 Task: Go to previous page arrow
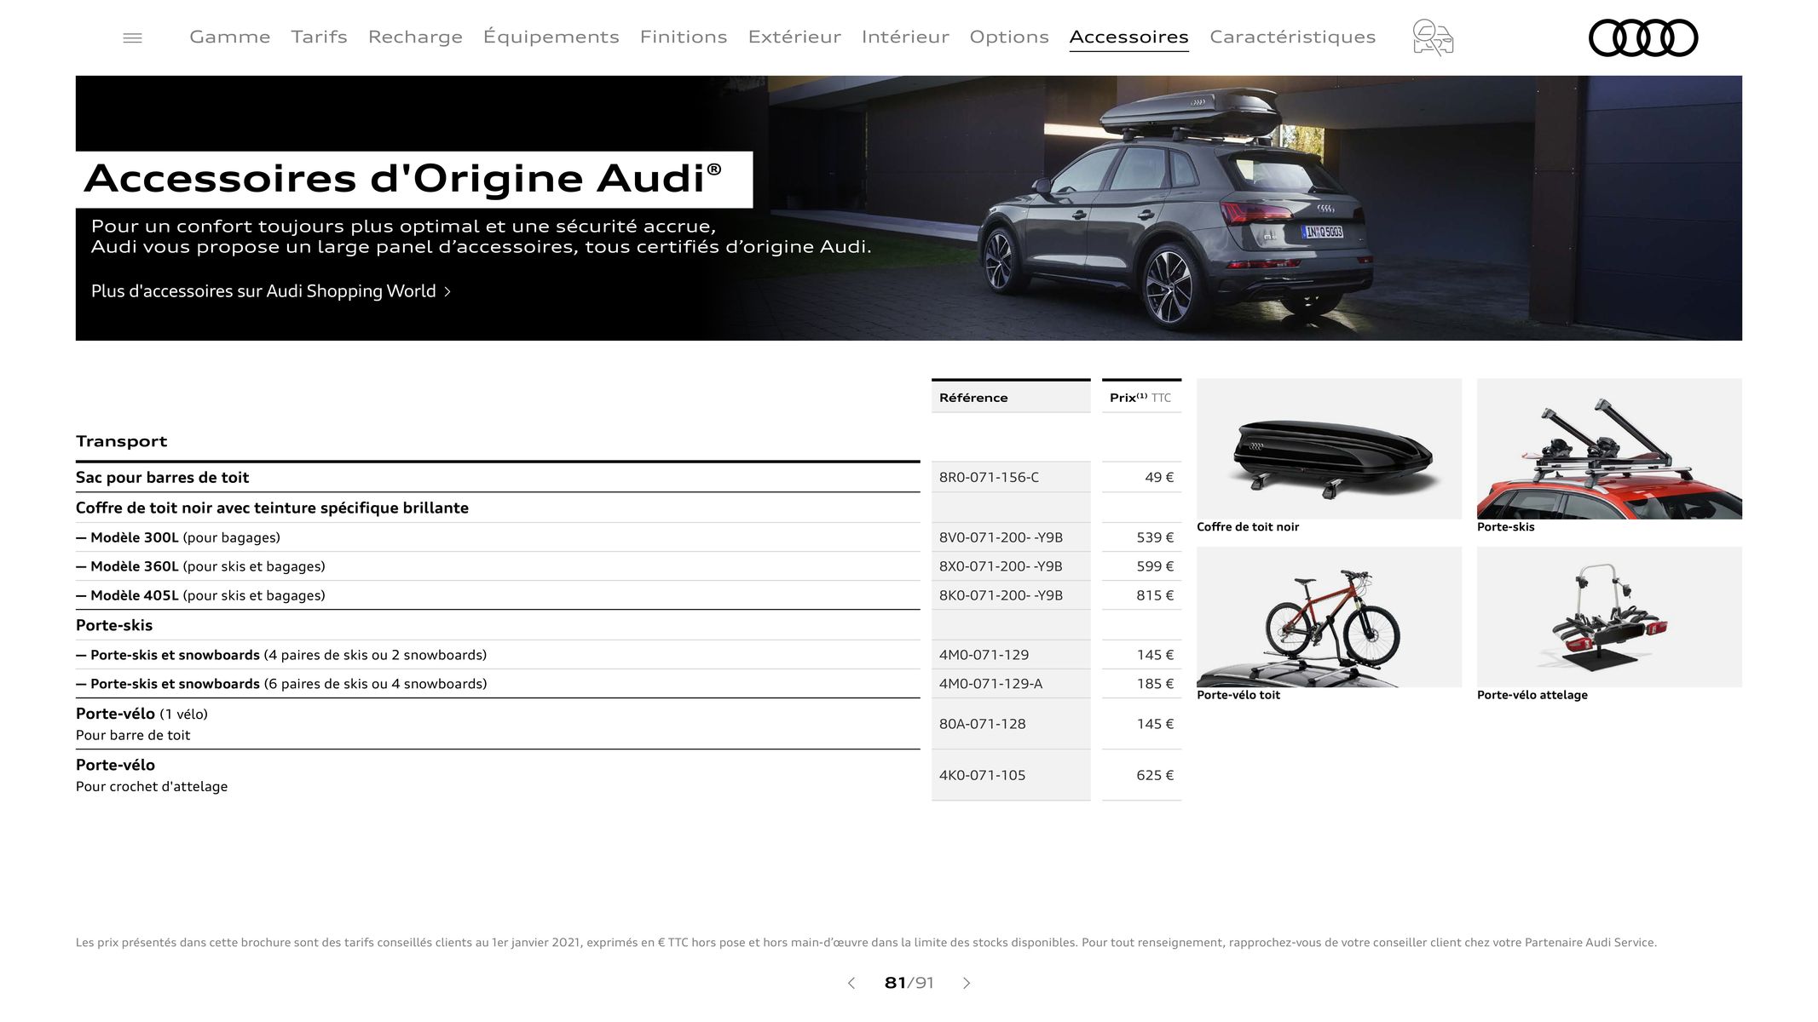851,983
